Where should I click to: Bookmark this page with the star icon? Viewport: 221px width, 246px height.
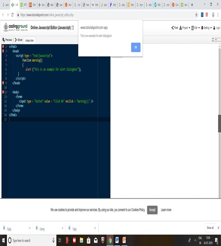click(196, 15)
